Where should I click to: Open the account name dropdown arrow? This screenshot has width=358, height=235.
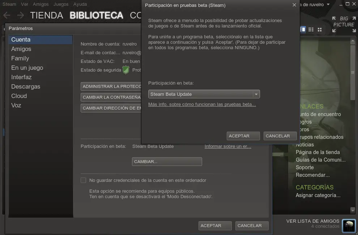coord(328,4)
